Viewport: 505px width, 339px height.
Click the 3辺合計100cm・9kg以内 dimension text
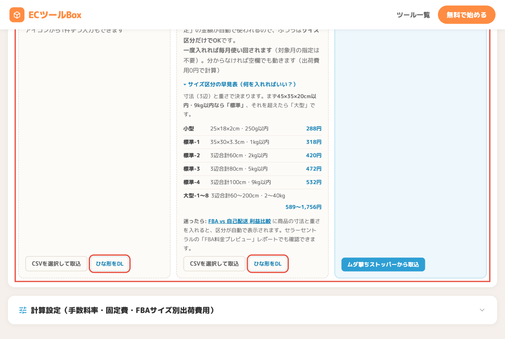(x=240, y=182)
